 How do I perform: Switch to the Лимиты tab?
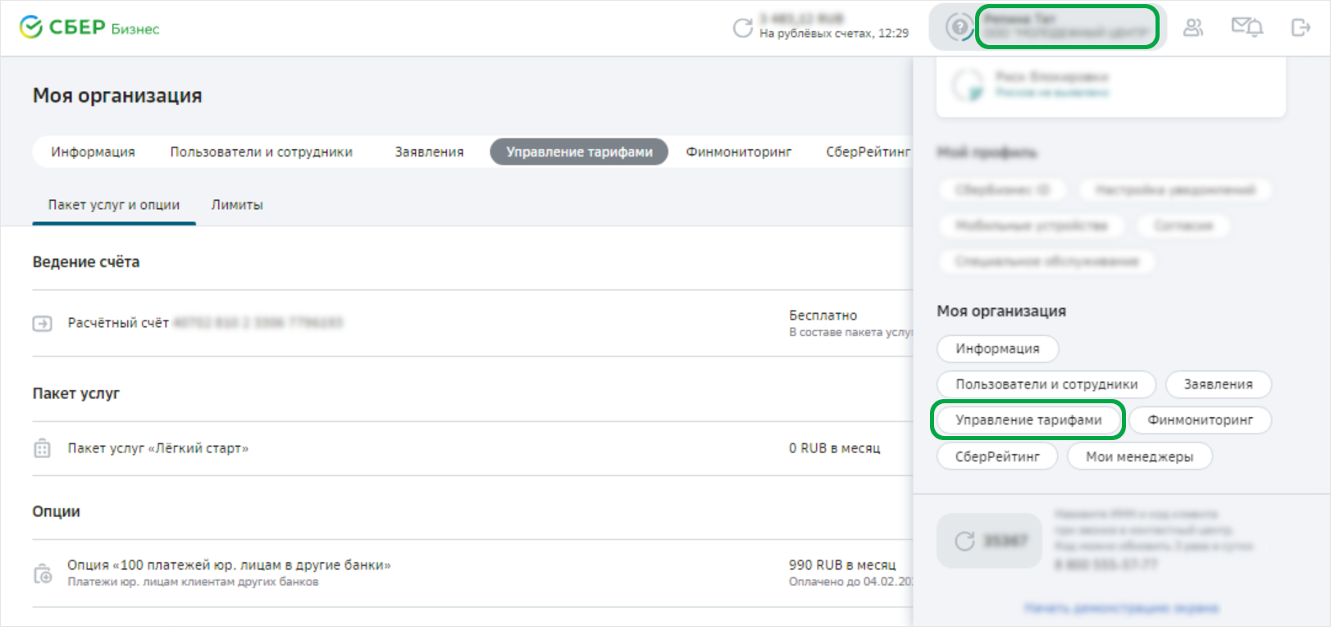click(237, 205)
